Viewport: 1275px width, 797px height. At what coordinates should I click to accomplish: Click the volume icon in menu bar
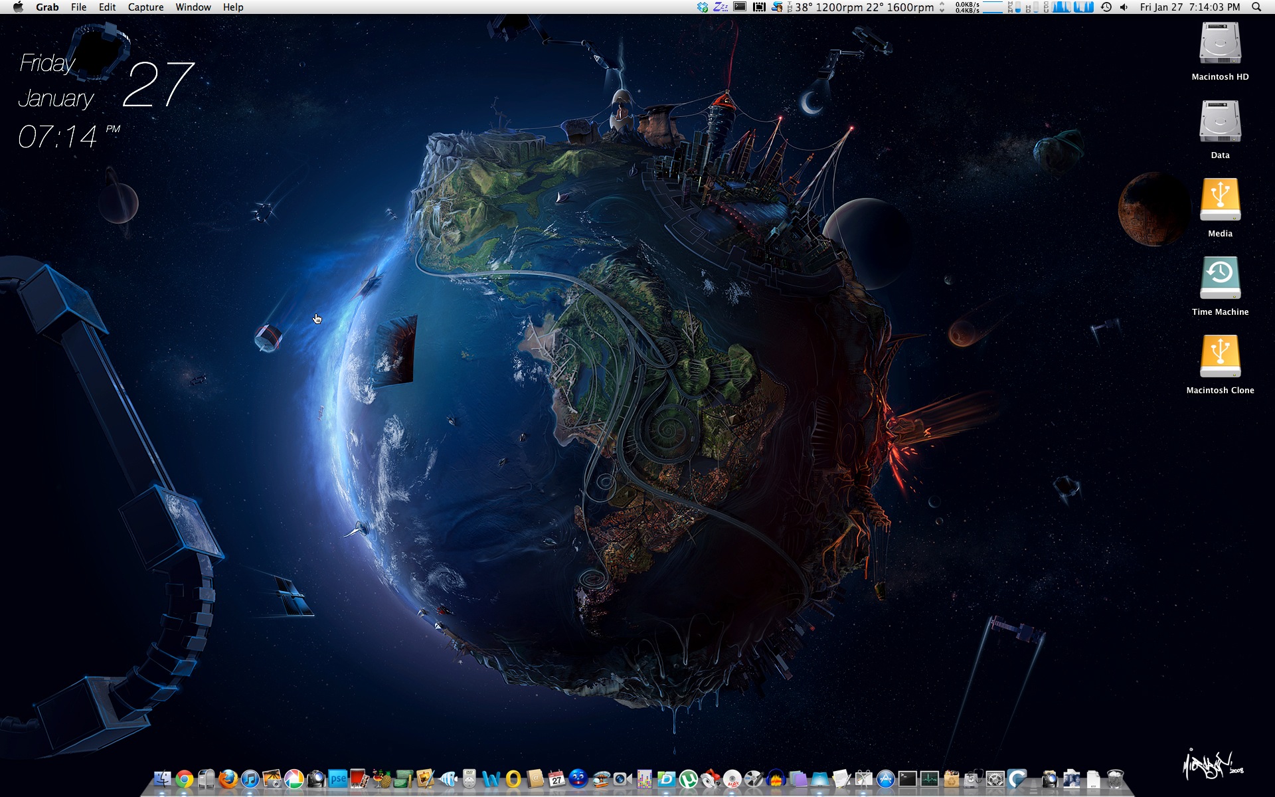click(1123, 7)
